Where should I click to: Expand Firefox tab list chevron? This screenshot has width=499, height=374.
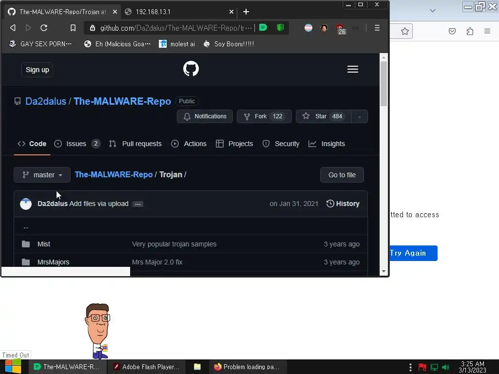click(433, 11)
